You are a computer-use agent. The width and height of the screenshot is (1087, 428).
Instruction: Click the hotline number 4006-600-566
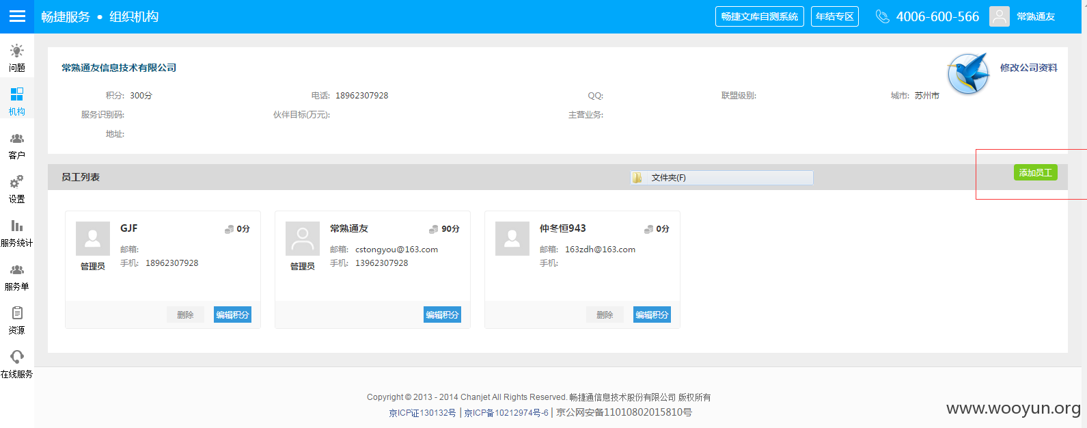[x=938, y=16]
